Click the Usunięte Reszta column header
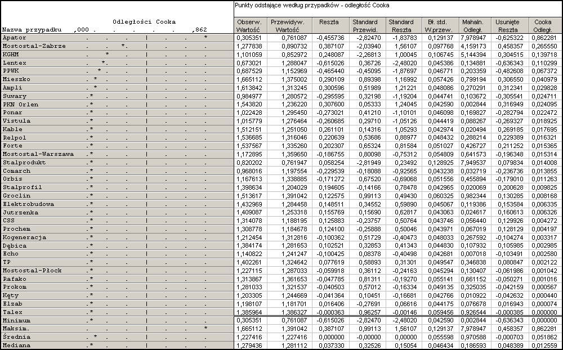 point(510,26)
